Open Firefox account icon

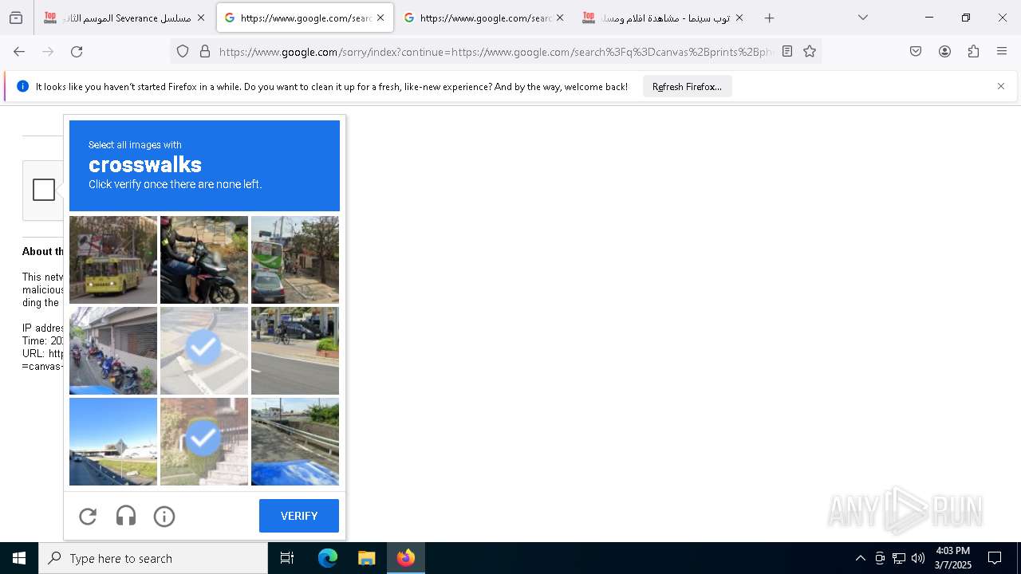coord(944,51)
